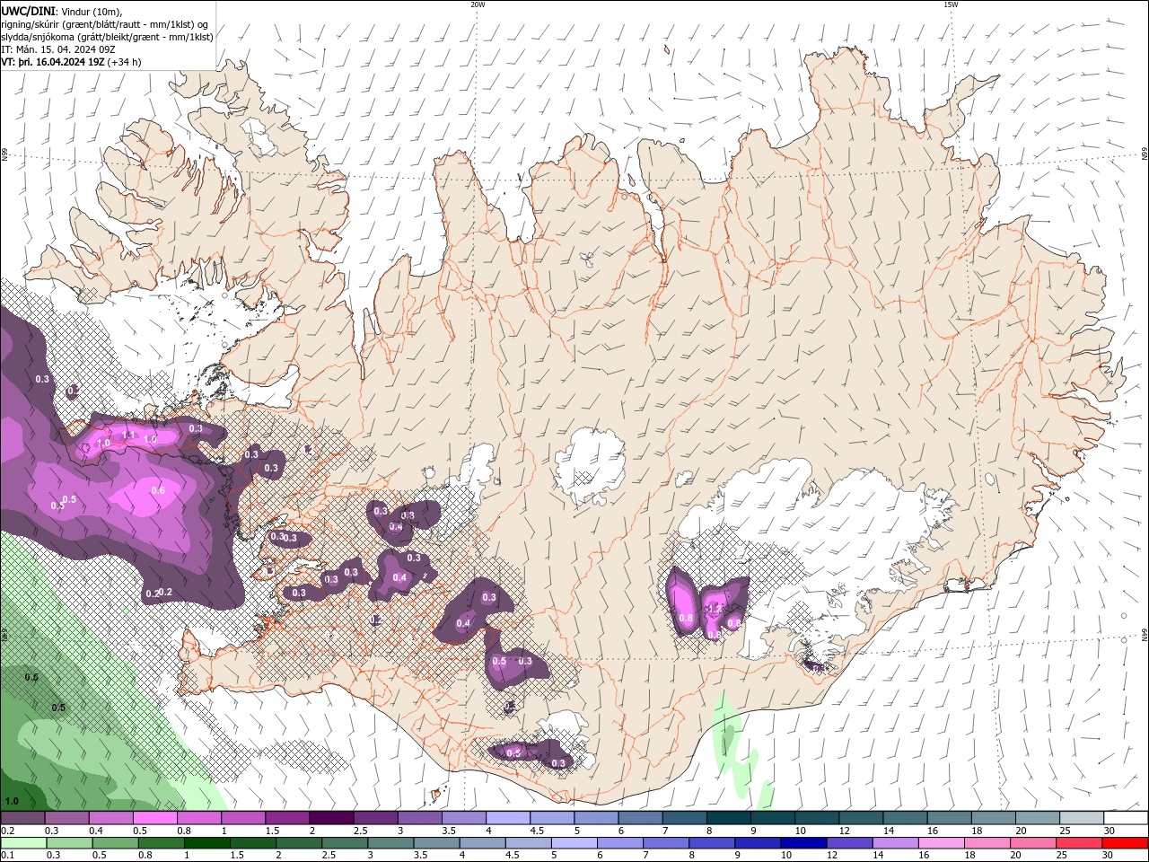The height and width of the screenshot is (862, 1149).
Task: Select pale grey swatch between 25 and 30, upper row
Action: (x=1083, y=818)
